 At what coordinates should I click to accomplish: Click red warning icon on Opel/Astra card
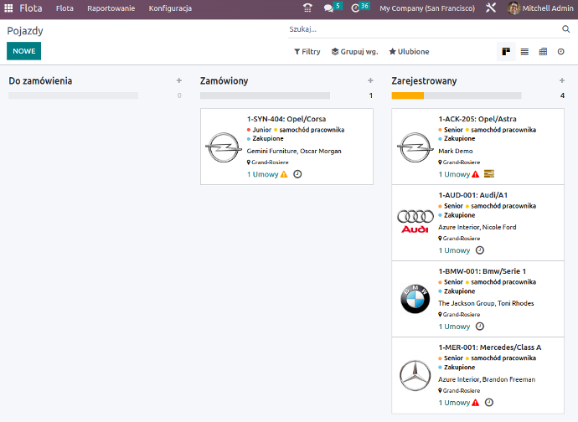tap(475, 174)
